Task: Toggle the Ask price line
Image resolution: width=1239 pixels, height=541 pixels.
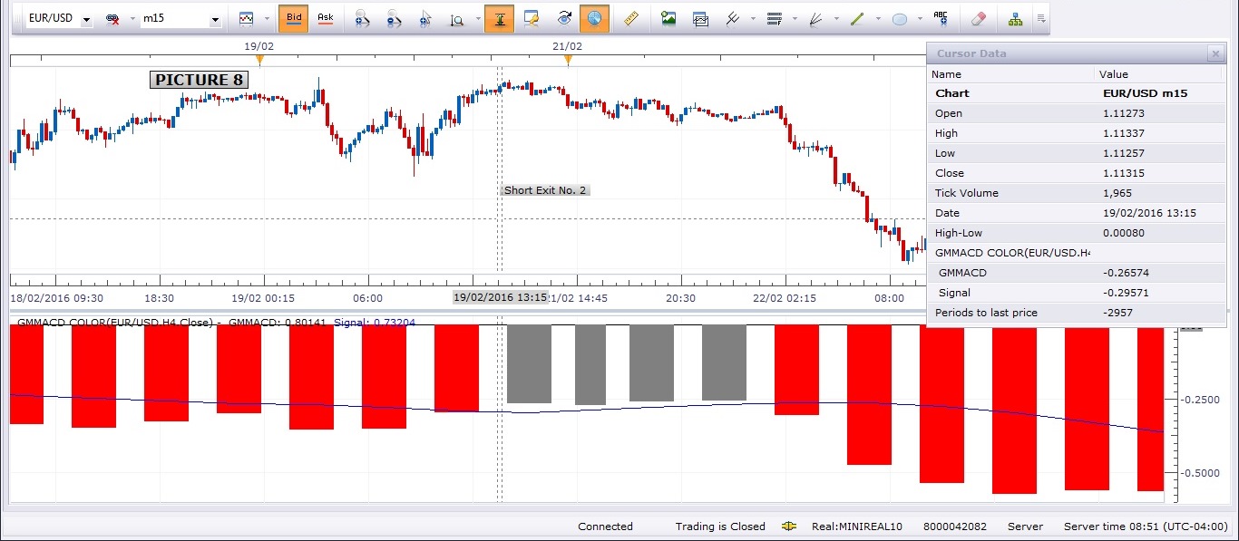Action: click(326, 18)
